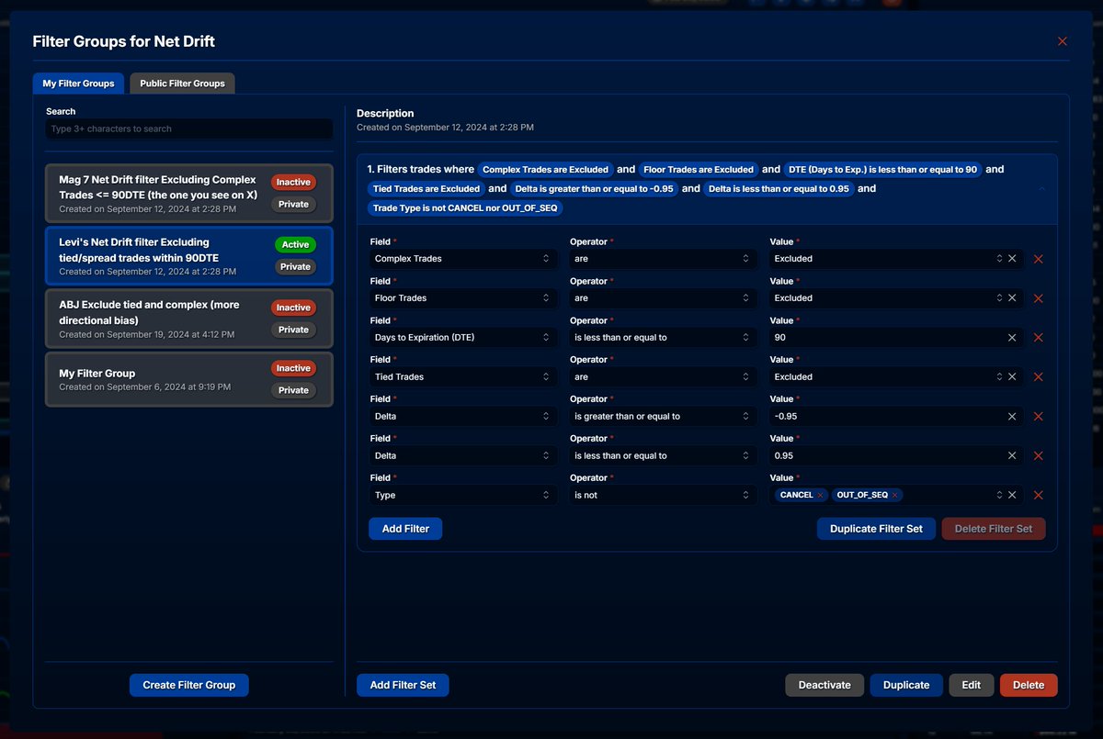The width and height of the screenshot is (1103, 739).
Task: Select My Filter Group entry
Action: (188, 380)
